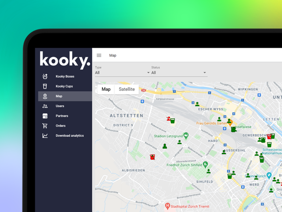
Task: Click the Kooky Cups cup icon
Action: (45, 86)
